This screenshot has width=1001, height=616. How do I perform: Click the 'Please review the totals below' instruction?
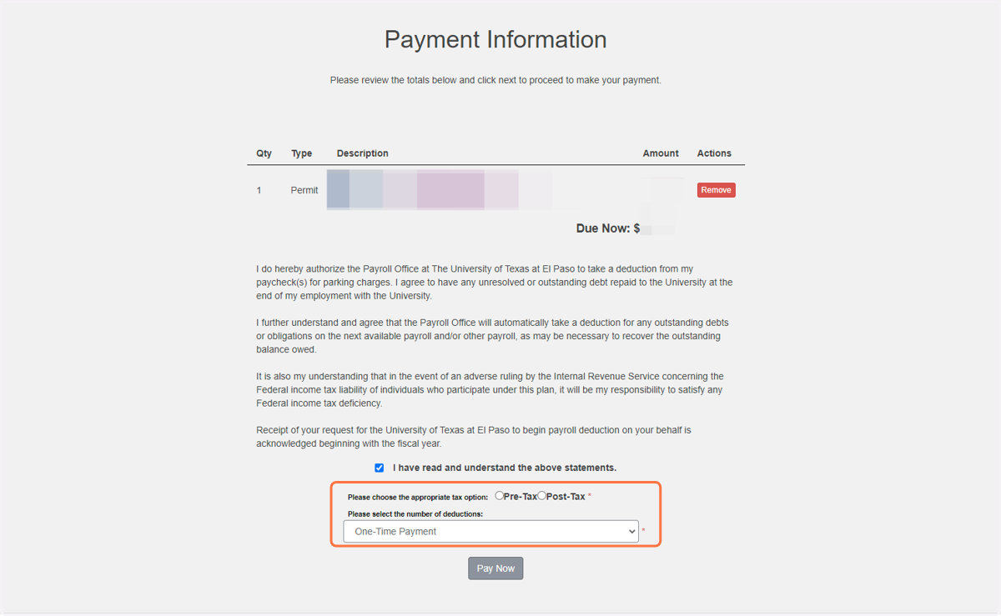(495, 80)
